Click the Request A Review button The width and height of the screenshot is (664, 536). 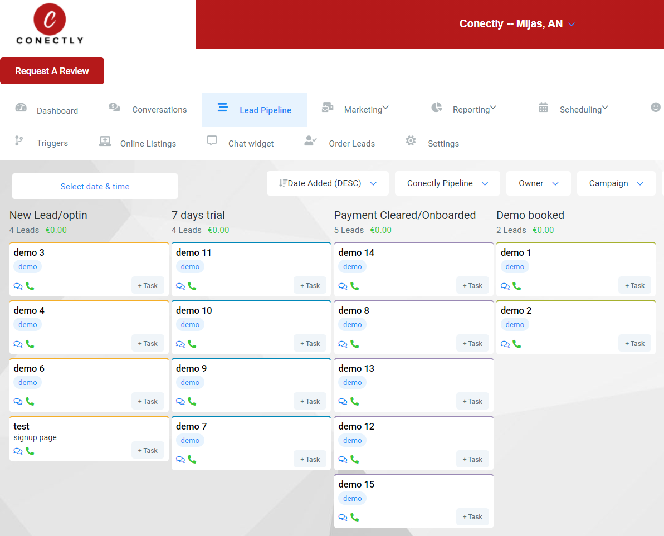[52, 71]
